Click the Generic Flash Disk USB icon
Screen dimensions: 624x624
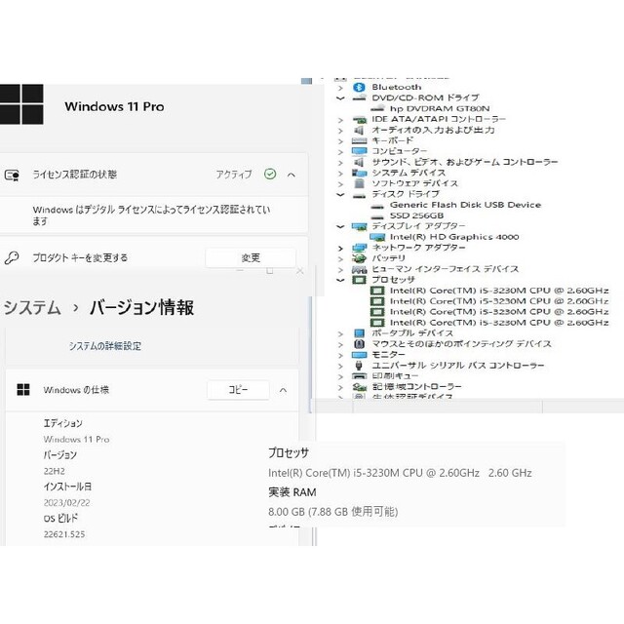[x=377, y=206]
